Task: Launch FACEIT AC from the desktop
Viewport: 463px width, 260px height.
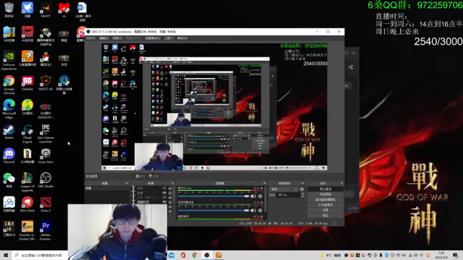Action: pyautogui.click(x=46, y=83)
